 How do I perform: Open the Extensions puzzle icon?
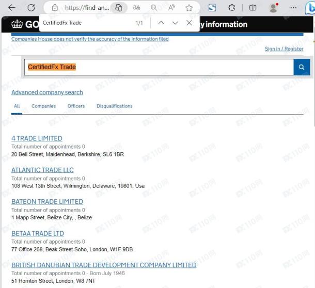point(232,8)
